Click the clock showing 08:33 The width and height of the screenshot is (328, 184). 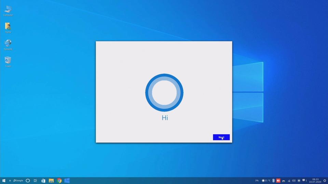315,181
